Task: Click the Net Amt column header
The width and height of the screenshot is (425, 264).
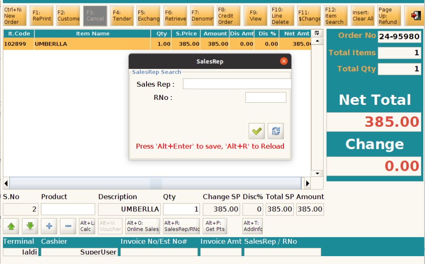Action: click(295, 34)
